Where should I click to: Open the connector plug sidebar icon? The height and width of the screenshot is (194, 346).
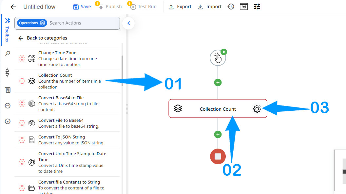7,73
